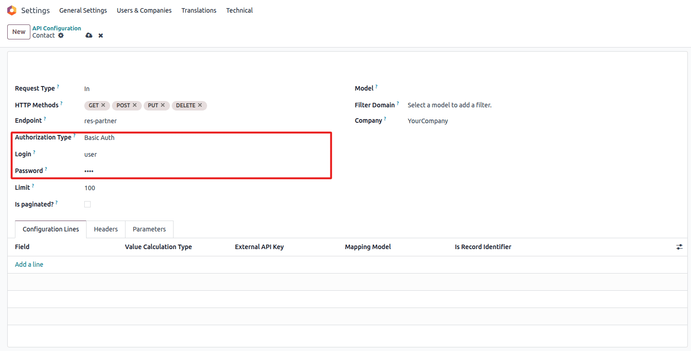Click the New button
This screenshot has height=351, width=691.
coord(19,32)
